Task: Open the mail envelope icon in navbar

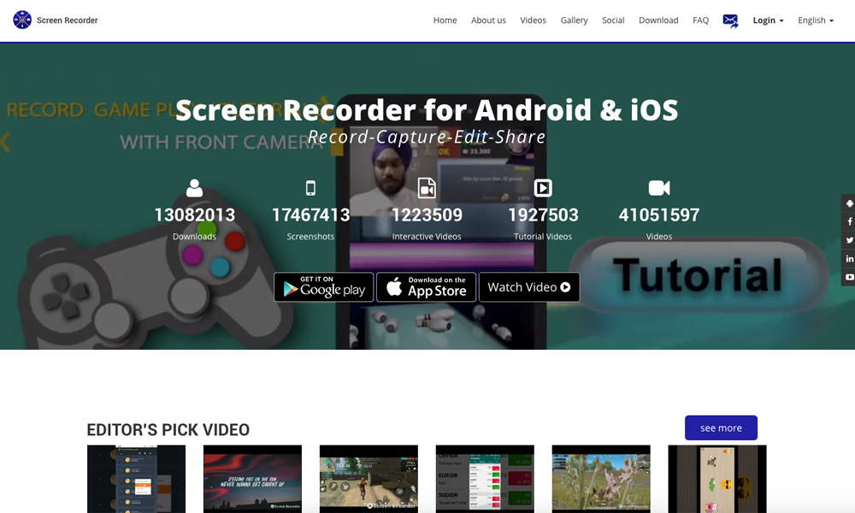Action: 730,21
